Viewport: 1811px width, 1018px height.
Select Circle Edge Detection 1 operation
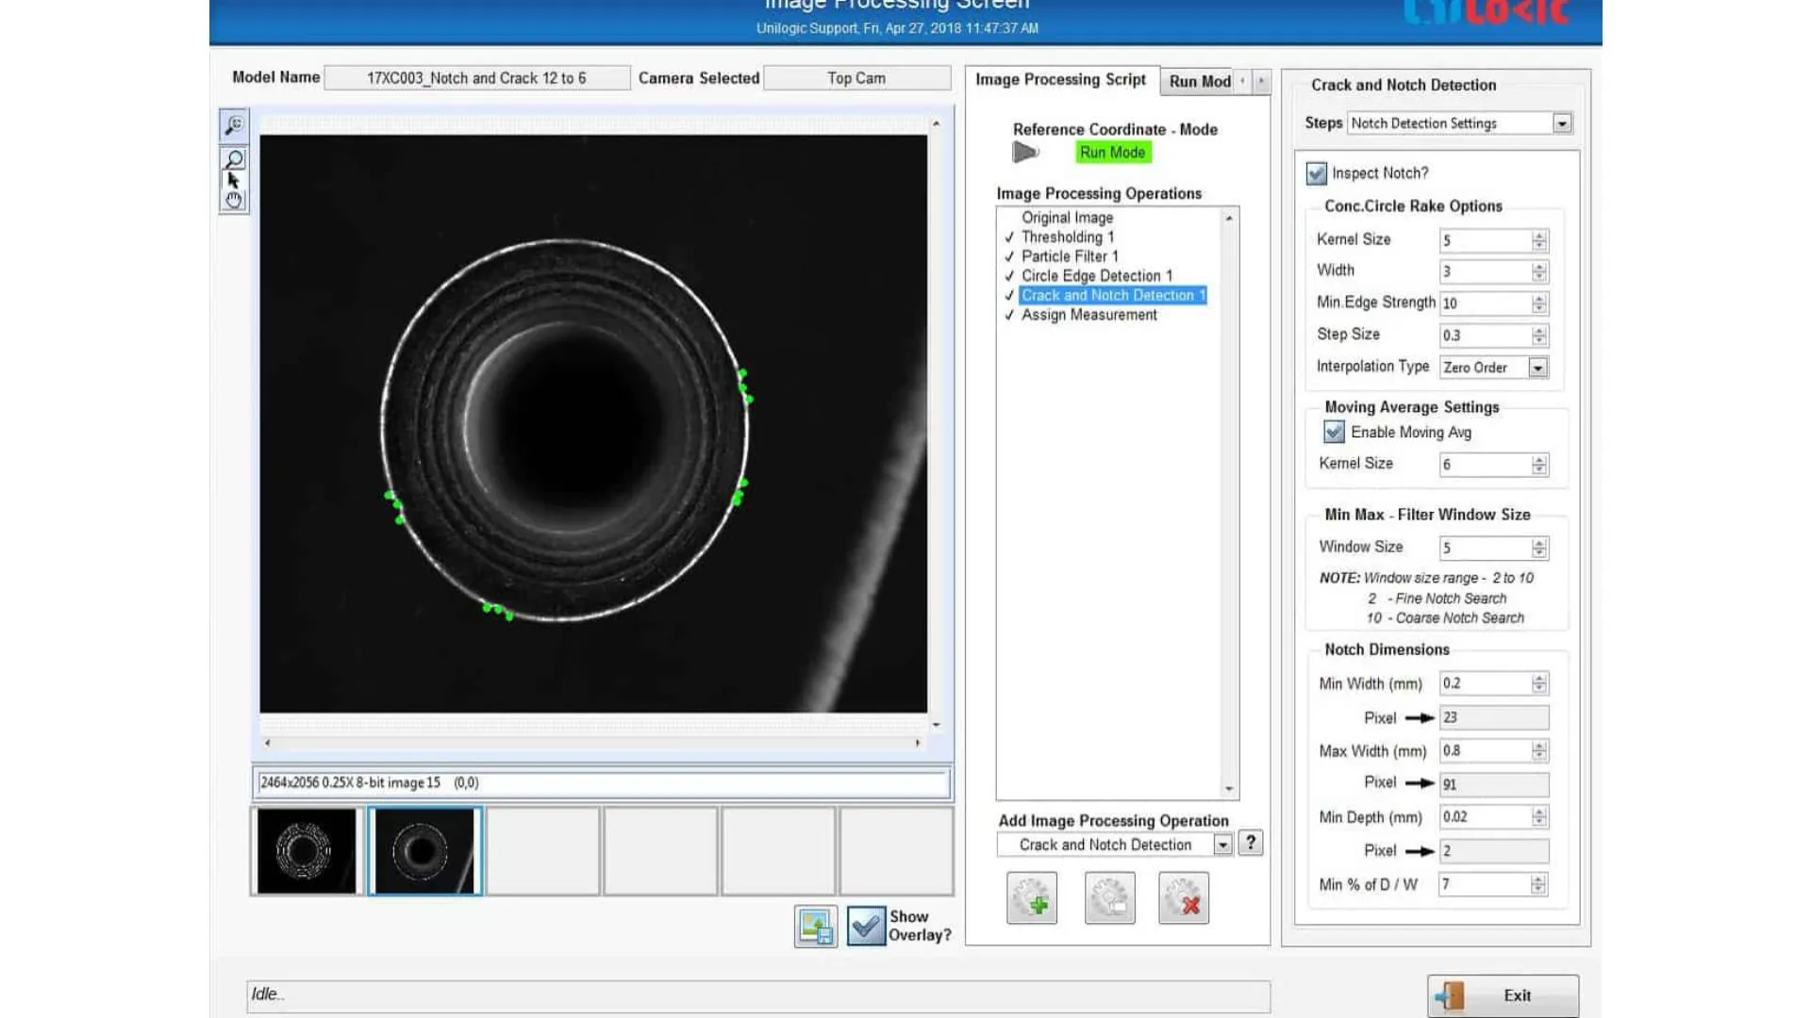tap(1096, 275)
